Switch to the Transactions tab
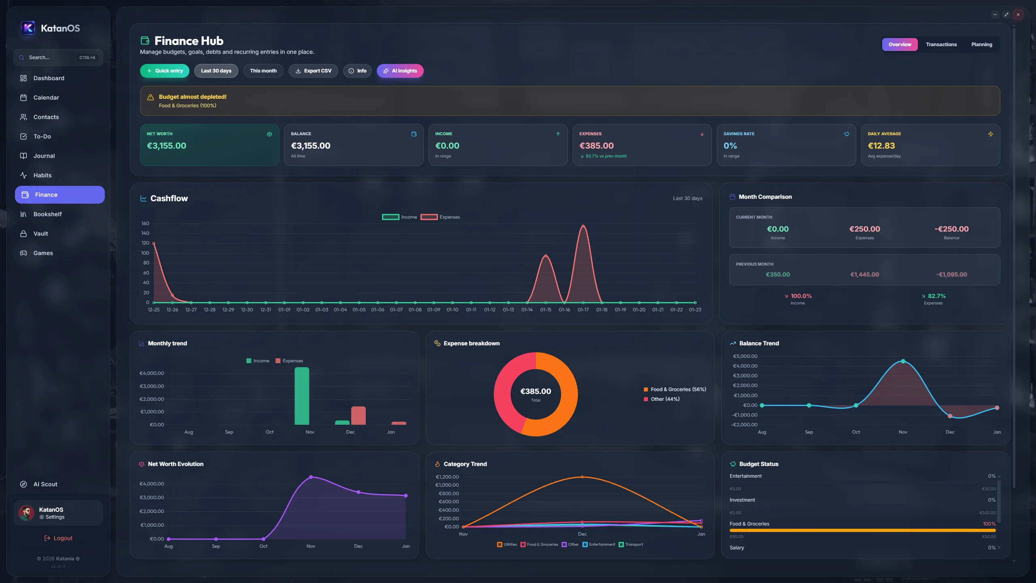 [941, 44]
